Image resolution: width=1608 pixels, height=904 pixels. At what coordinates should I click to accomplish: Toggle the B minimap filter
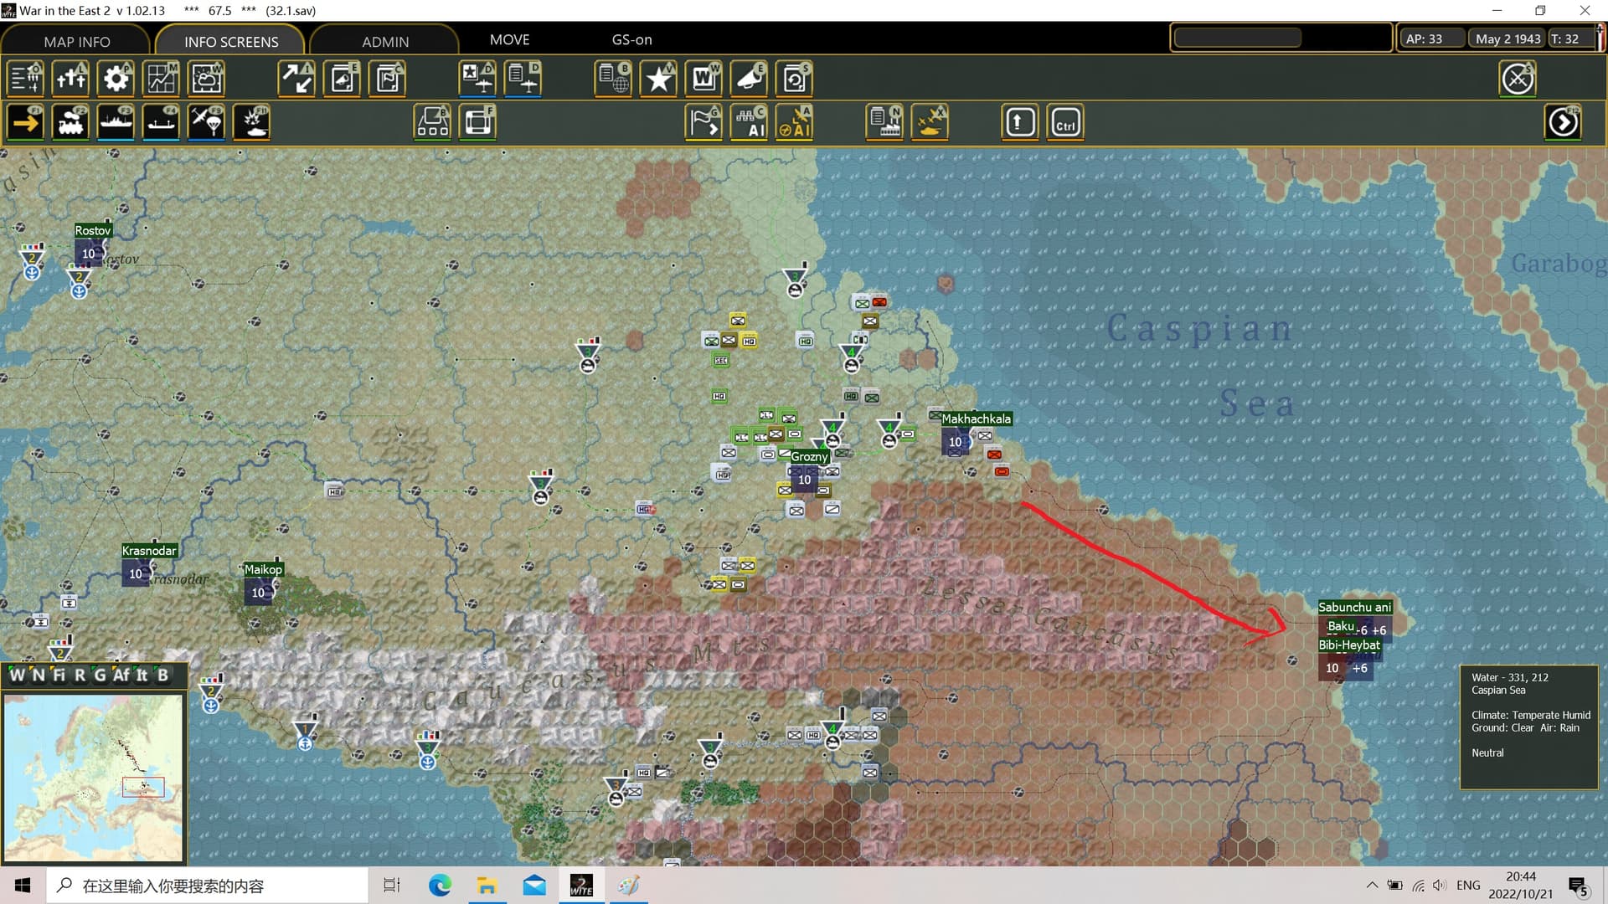162,675
